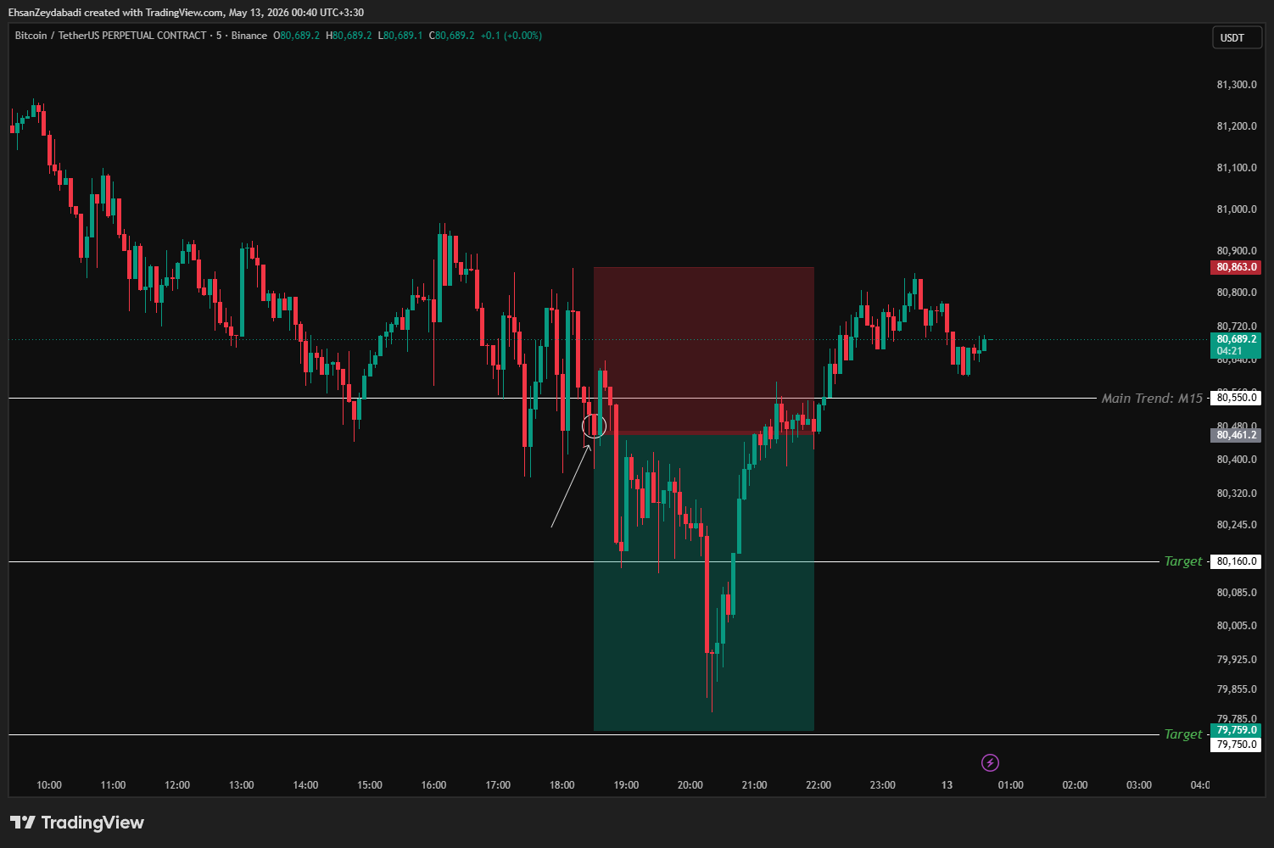Click the Bitcoin / TetherUS PERPETUAL CONTRACT title

111,36
